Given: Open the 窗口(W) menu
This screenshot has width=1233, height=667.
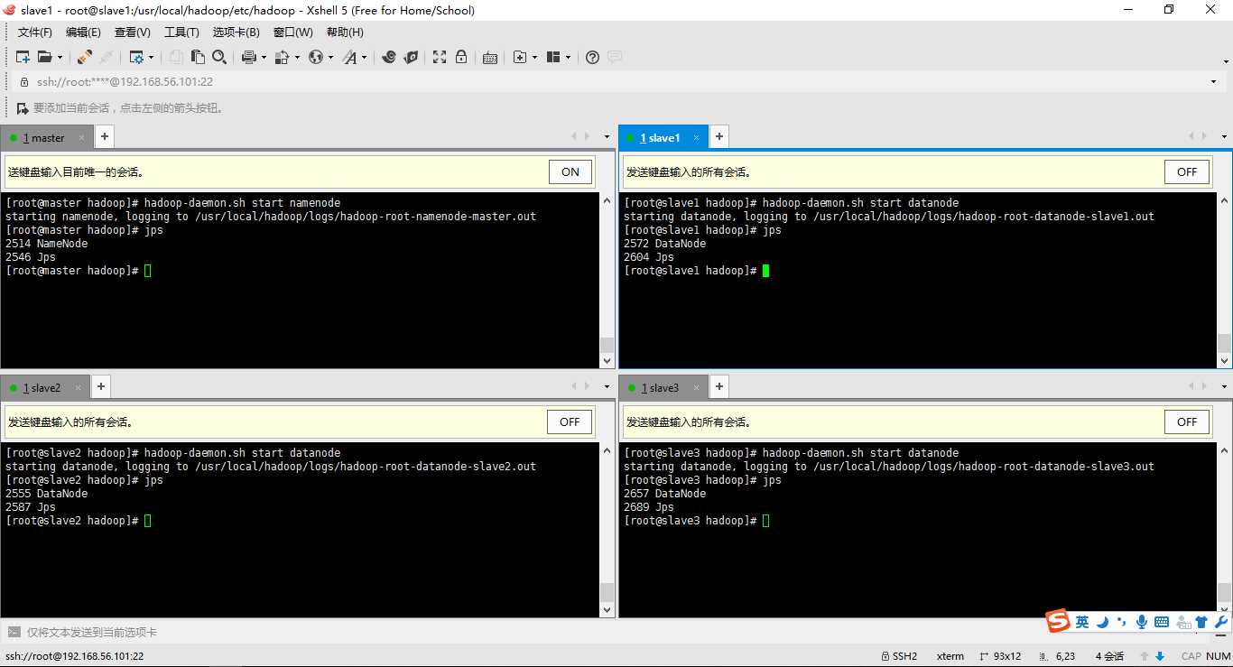Looking at the screenshot, I should tap(293, 32).
